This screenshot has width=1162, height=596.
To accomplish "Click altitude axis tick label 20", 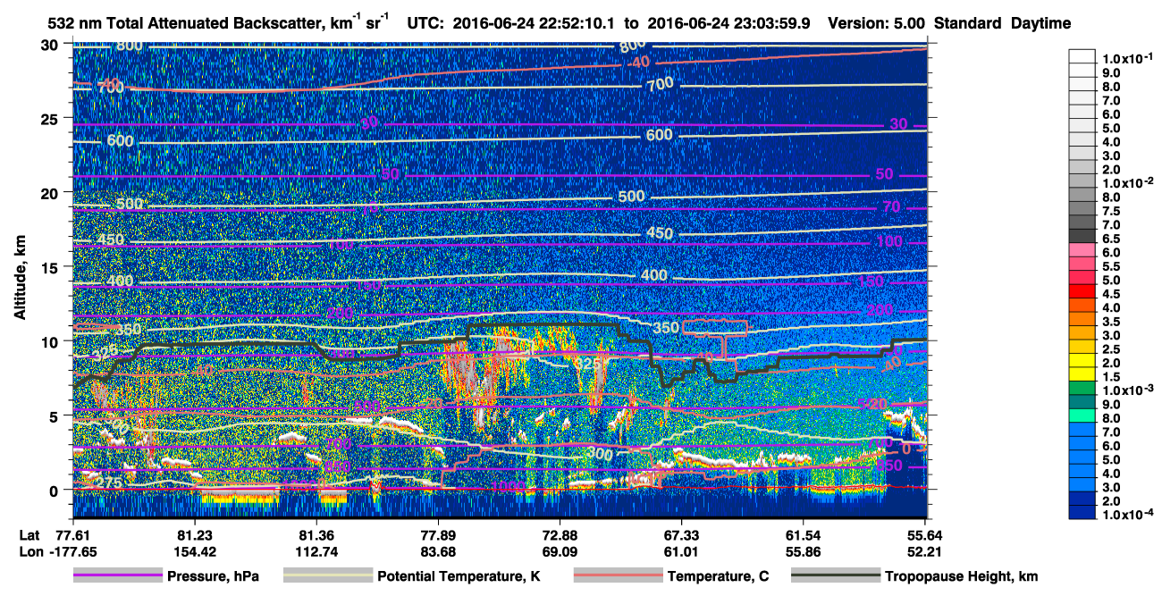I will tap(51, 193).
